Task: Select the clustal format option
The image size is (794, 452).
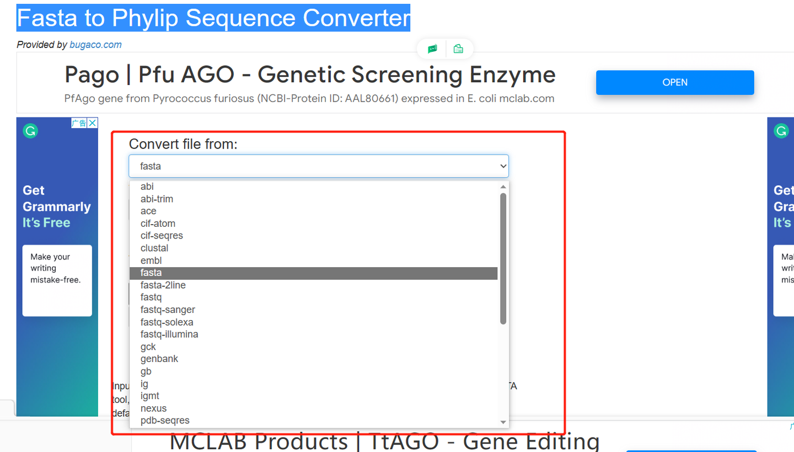Action: click(x=154, y=248)
